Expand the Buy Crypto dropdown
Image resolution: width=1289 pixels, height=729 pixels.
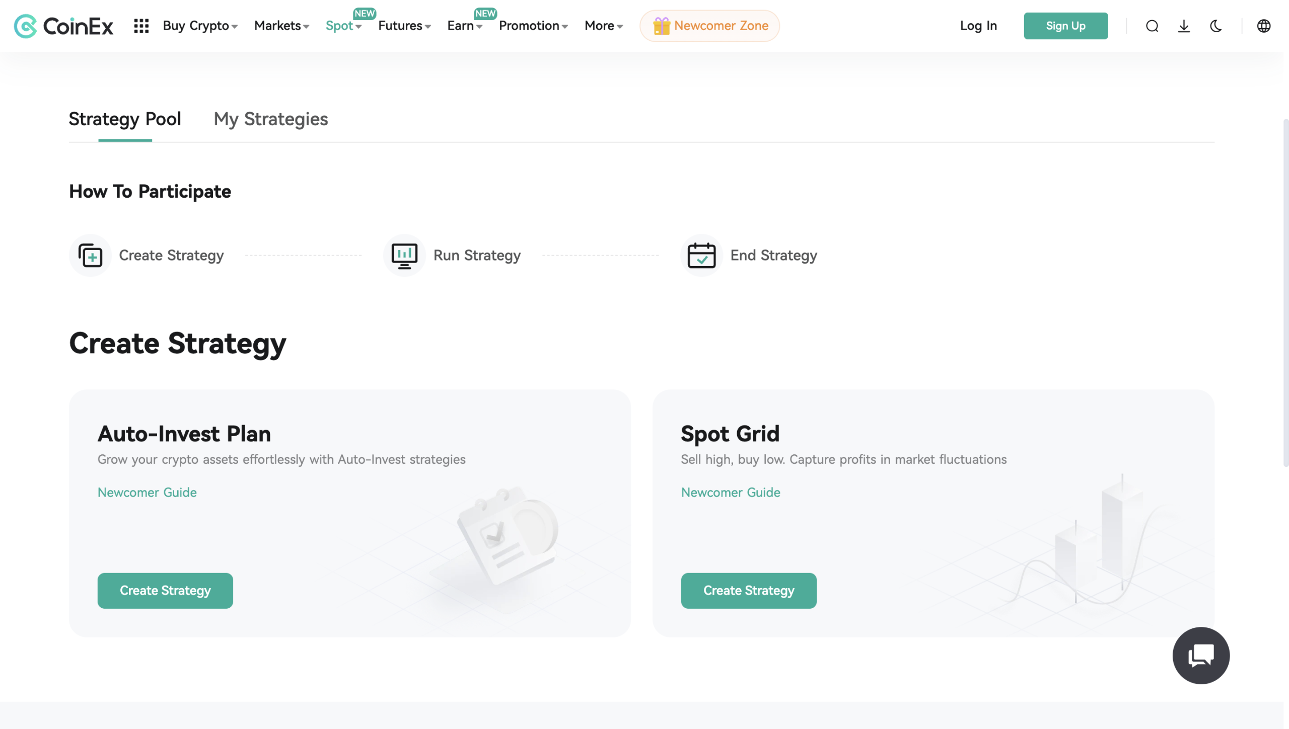(200, 26)
